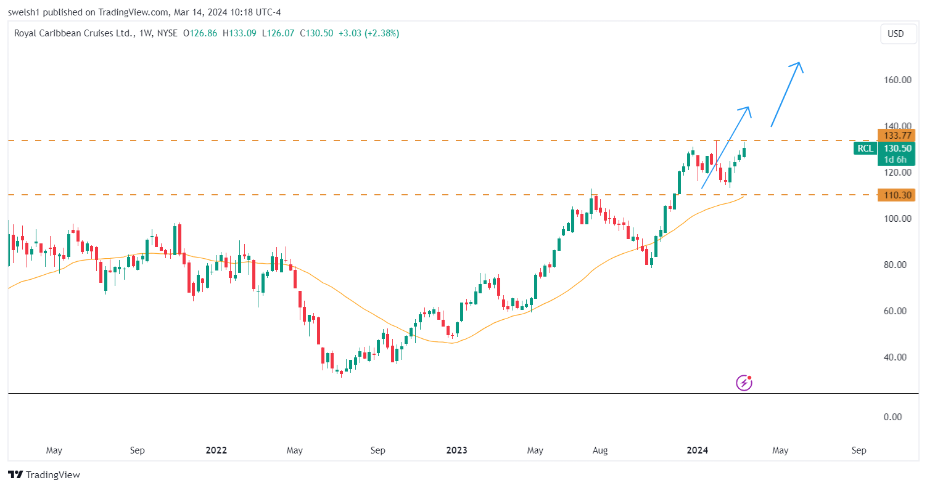Click the 2022 label on time axis
The width and height of the screenshot is (927, 488).
coord(216,450)
